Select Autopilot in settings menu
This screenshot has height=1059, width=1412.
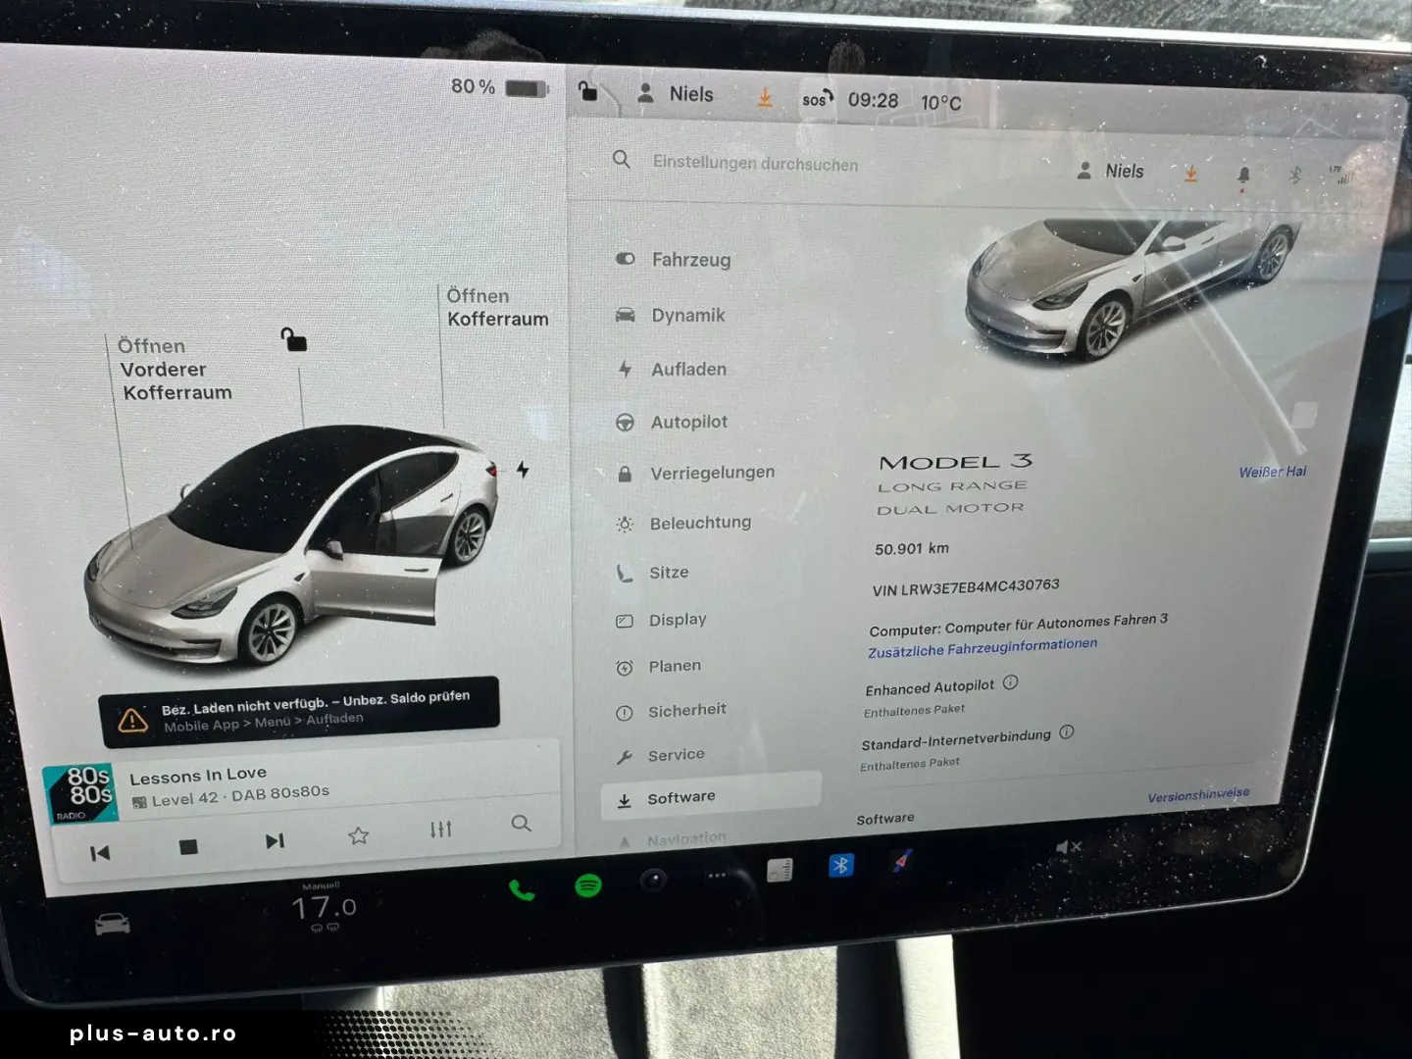point(688,422)
